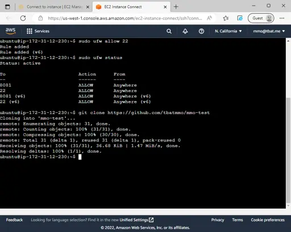
Task: Click the AWS logo home icon
Action: click(x=10, y=31)
